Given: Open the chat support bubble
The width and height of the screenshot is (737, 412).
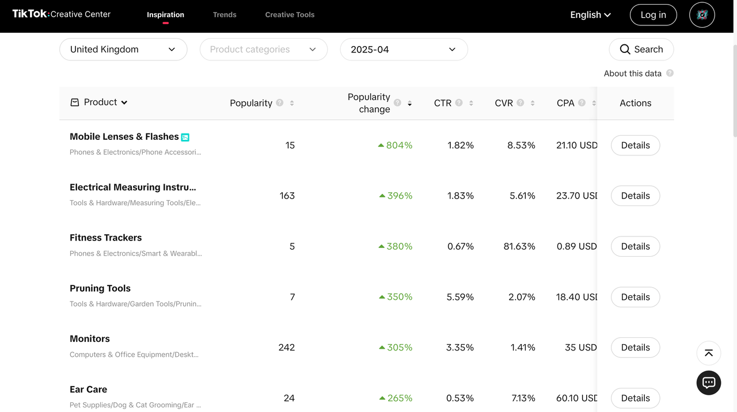Looking at the screenshot, I should pos(709,383).
